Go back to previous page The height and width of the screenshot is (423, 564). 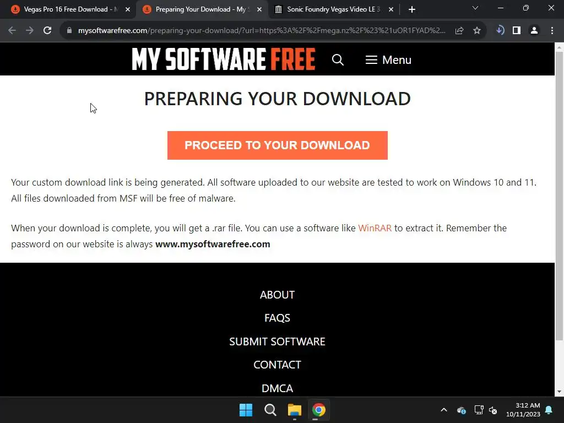click(x=12, y=31)
